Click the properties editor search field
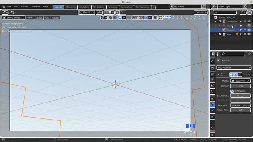The image size is (253, 142). click(232, 54)
